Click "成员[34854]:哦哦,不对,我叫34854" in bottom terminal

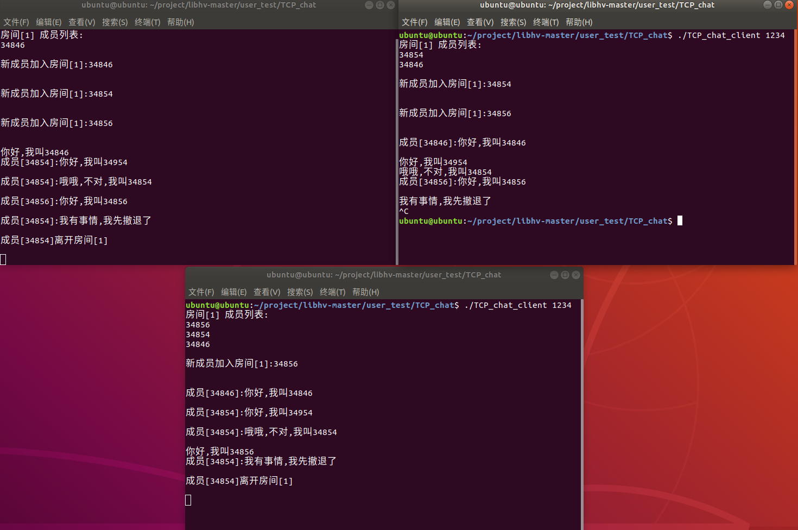pos(262,432)
